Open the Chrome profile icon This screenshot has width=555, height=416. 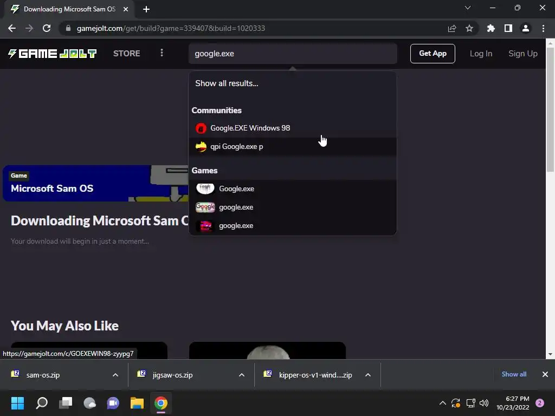[526, 28]
